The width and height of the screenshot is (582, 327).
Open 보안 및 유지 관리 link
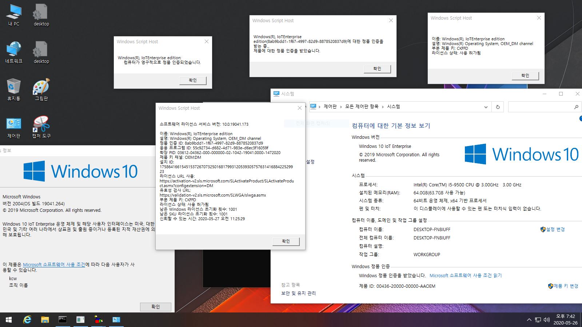coord(299,293)
